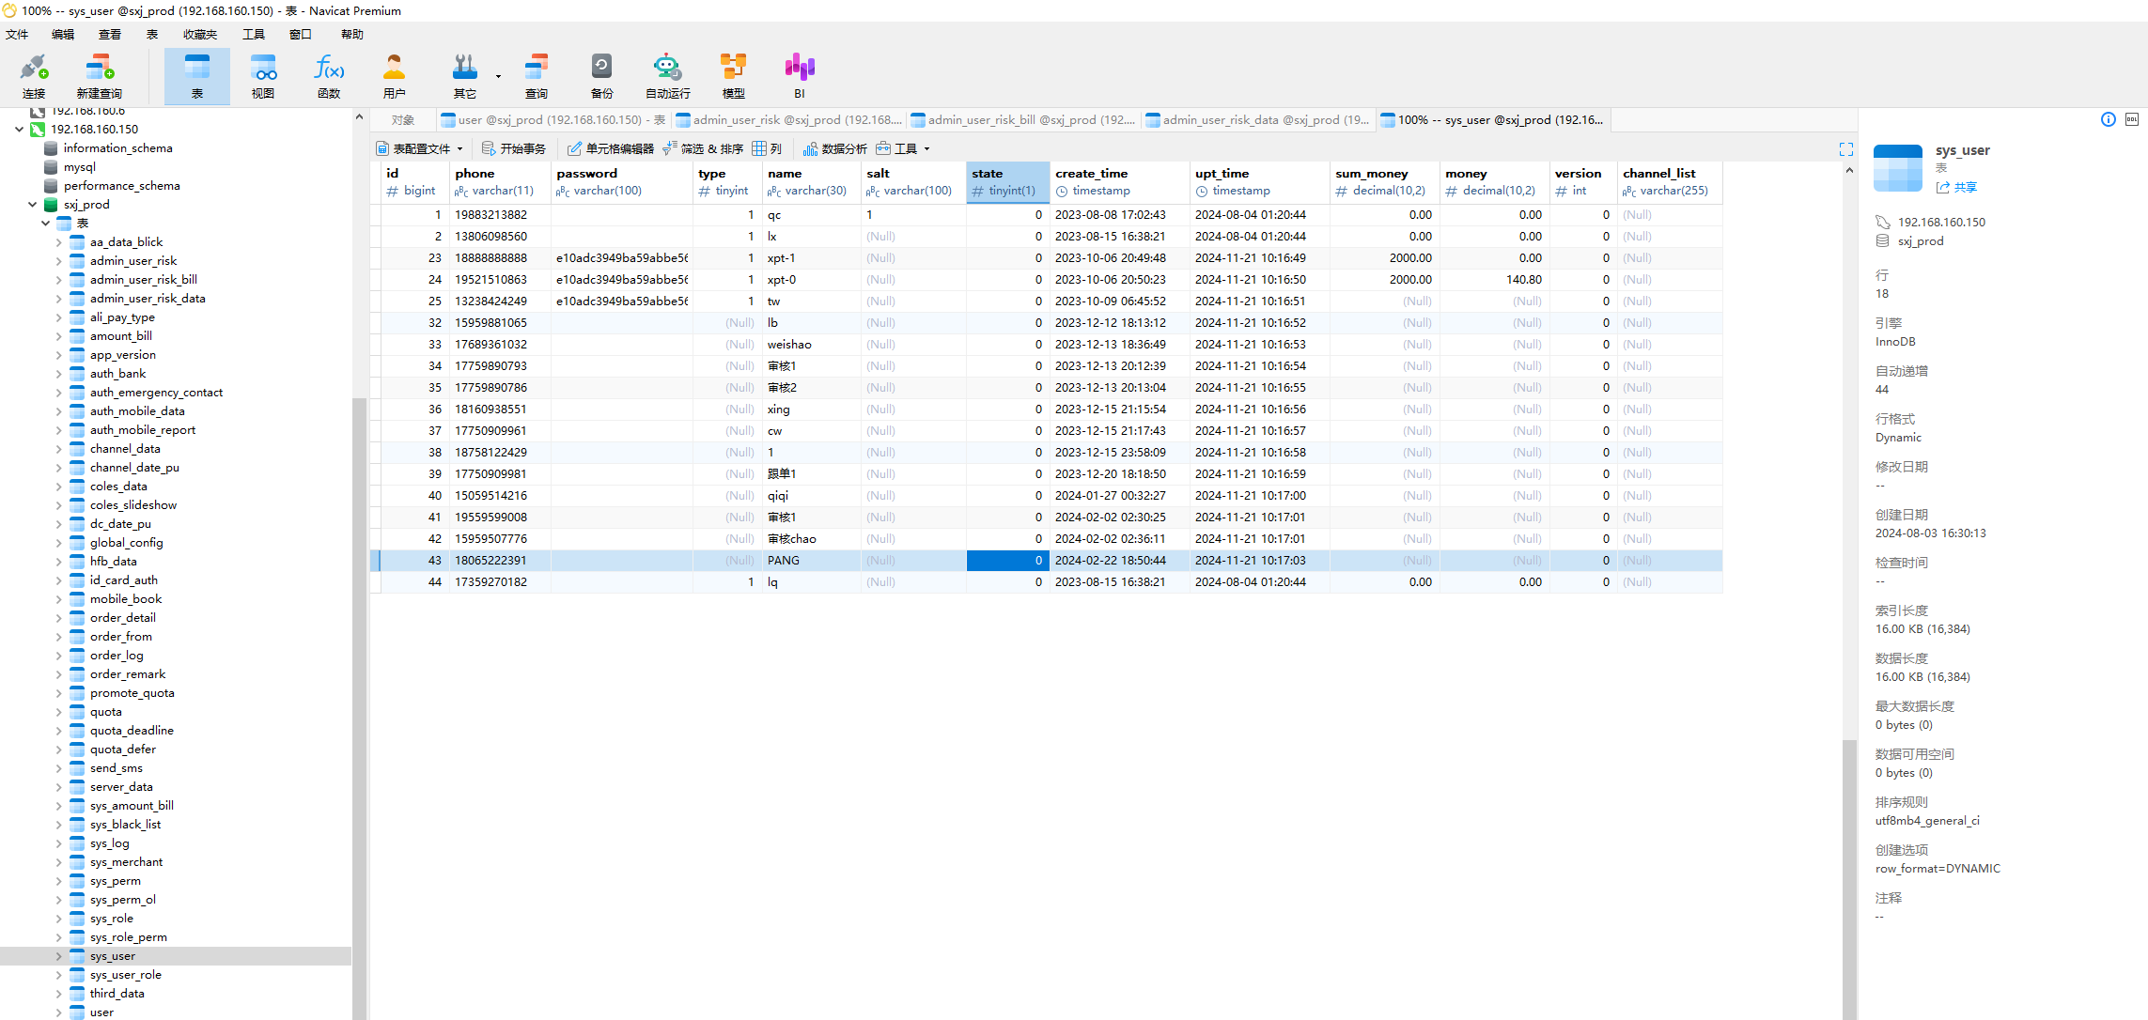The height and width of the screenshot is (1020, 2148).
Task: Open the Tools (工具) menu in menu bar
Action: coord(254,35)
